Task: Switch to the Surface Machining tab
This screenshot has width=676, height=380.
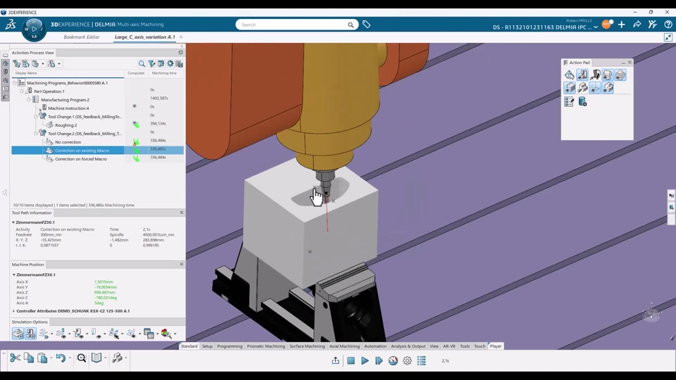Action: click(307, 346)
